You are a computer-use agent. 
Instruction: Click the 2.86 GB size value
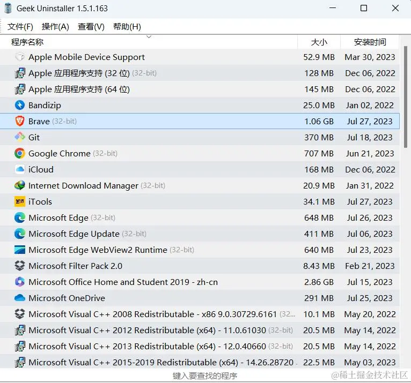tap(319, 282)
